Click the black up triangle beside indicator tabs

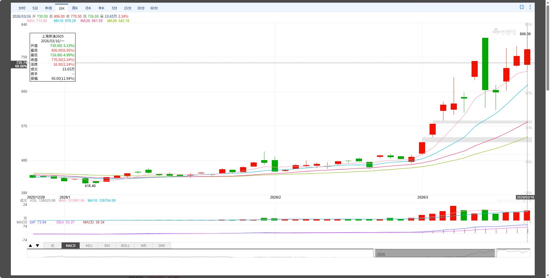[x=30, y=245]
